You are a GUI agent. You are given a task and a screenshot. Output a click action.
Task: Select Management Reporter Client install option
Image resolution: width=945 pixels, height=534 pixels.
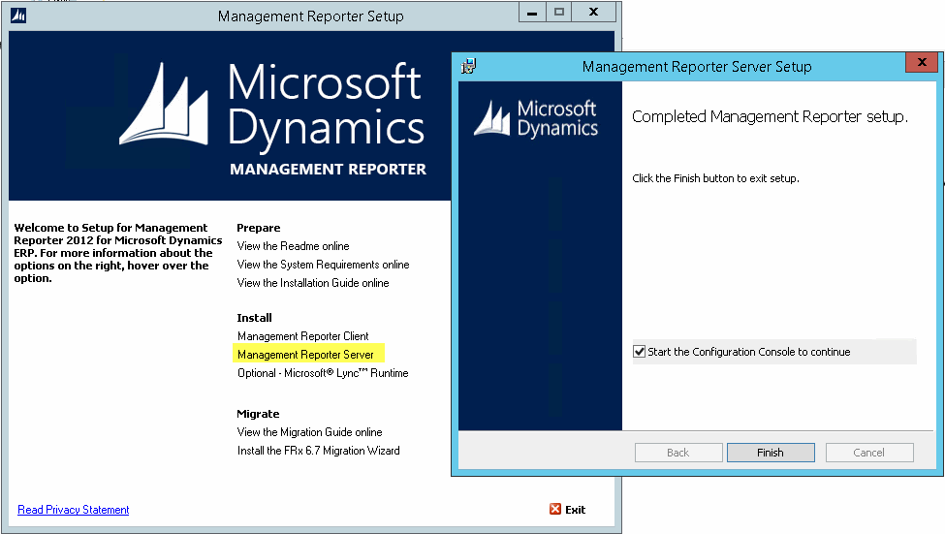(x=302, y=336)
